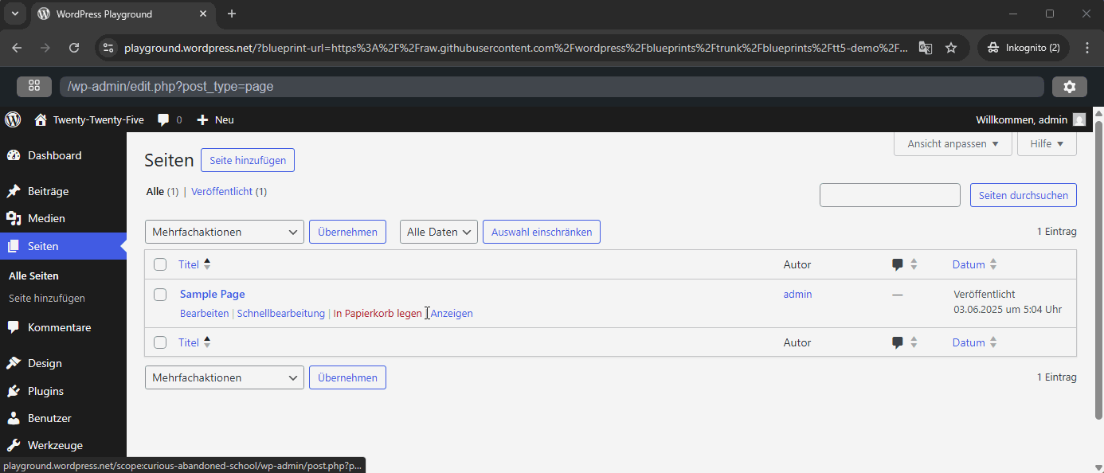Bookmark this page with the star icon
This screenshot has height=473, width=1104.
[951, 48]
